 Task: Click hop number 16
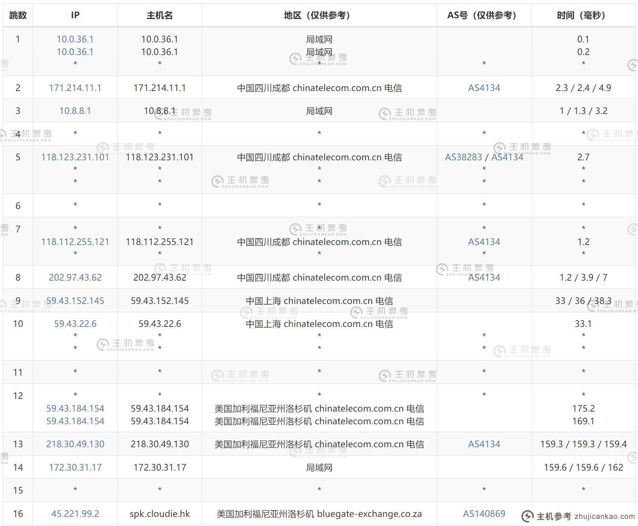(x=18, y=514)
